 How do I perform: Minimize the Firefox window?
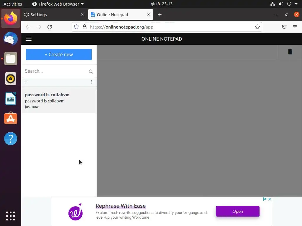(x=277, y=15)
